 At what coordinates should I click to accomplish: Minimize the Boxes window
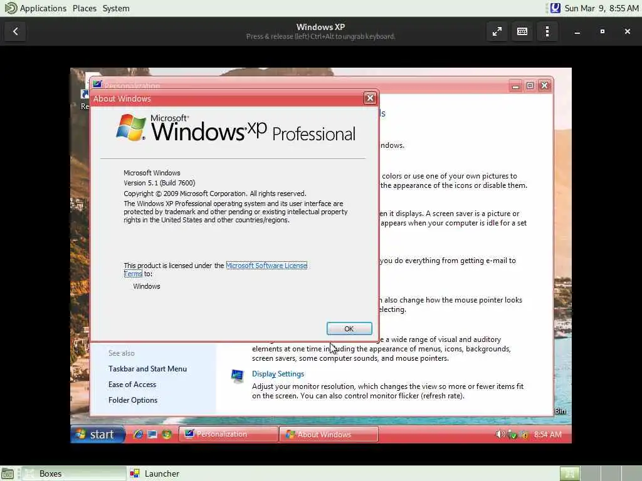click(577, 31)
